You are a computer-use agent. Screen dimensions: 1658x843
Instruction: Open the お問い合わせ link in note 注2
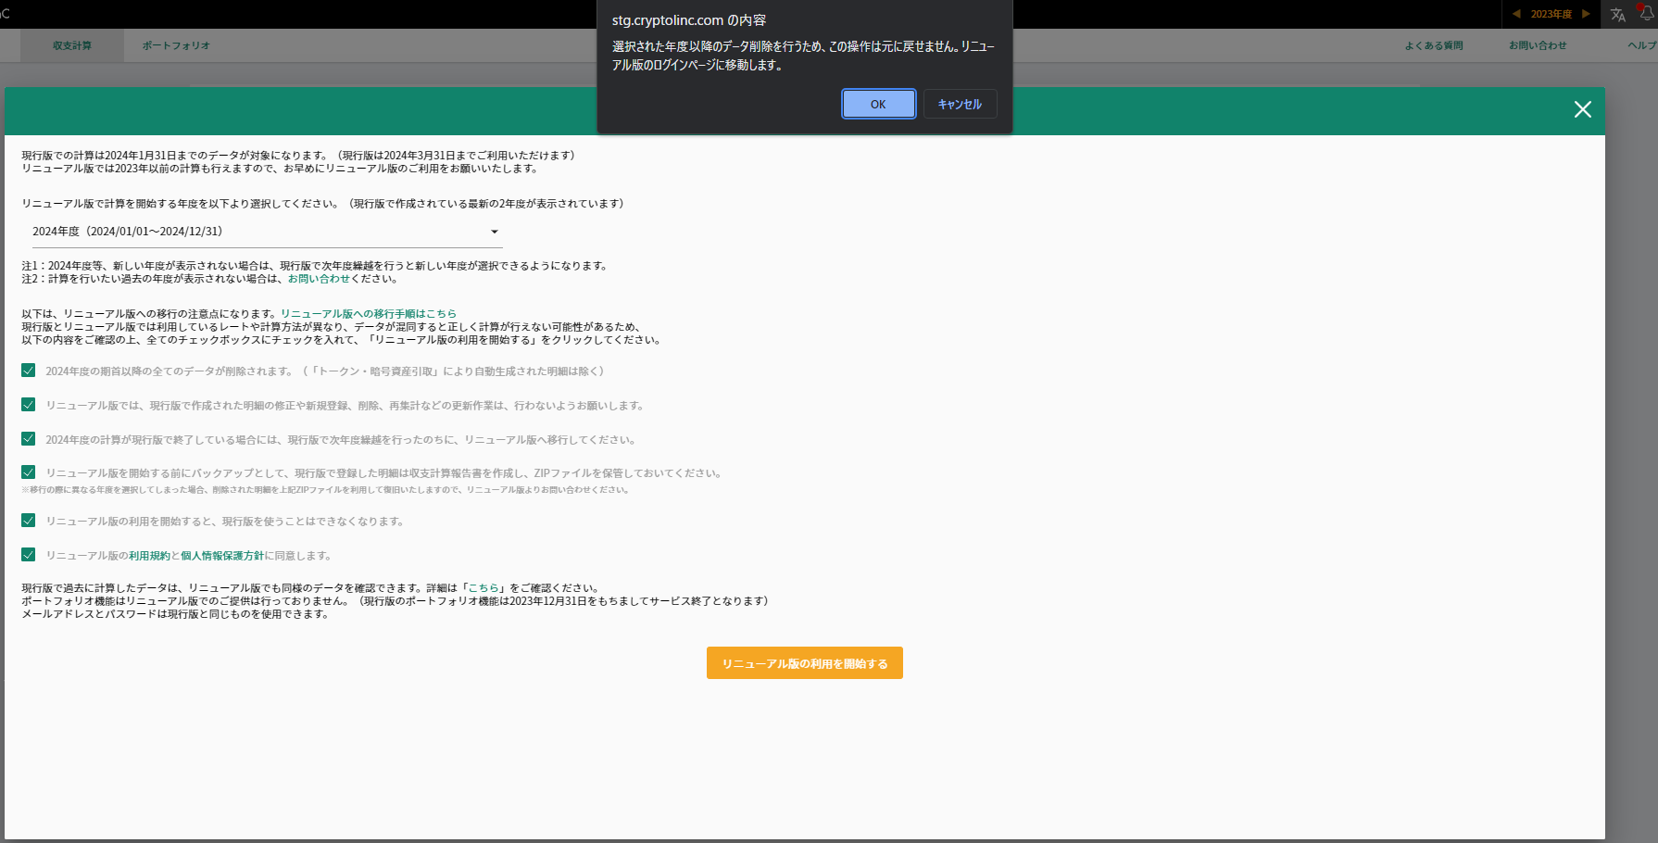(319, 279)
